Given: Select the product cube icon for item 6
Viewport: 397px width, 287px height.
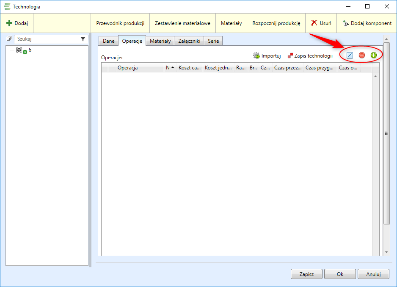Looking at the screenshot, I should pyautogui.click(x=19, y=50).
